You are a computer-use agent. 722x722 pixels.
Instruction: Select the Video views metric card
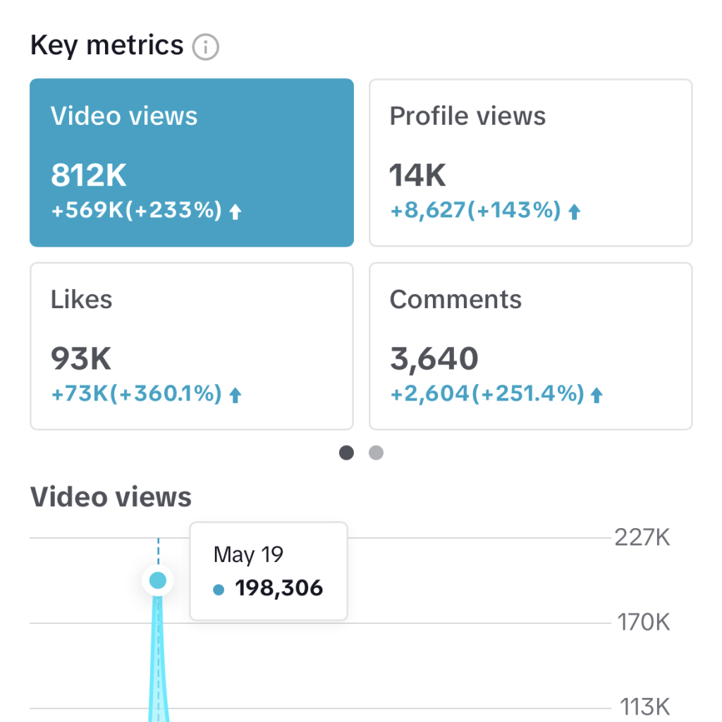[x=192, y=162]
